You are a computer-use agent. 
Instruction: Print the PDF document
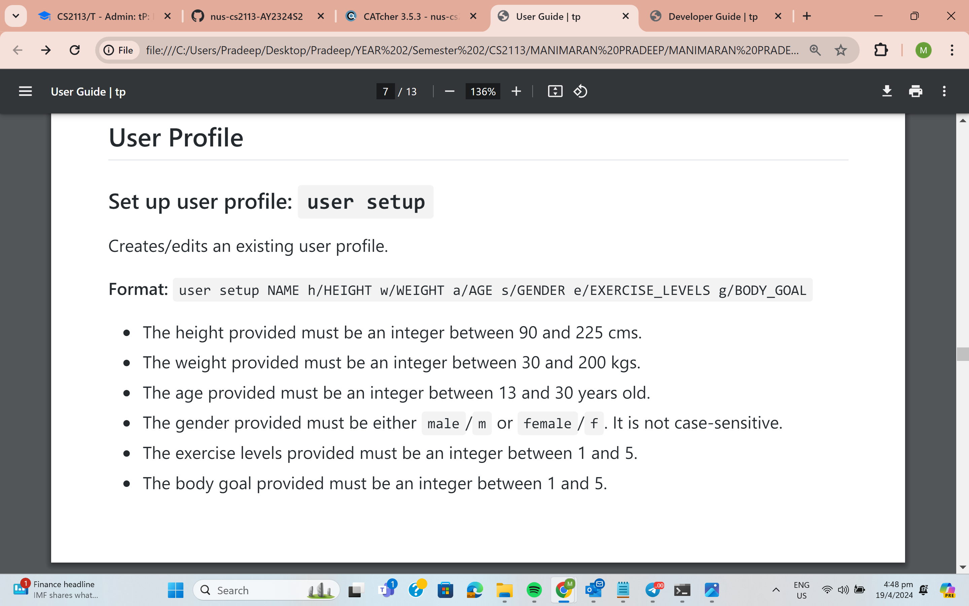916,91
